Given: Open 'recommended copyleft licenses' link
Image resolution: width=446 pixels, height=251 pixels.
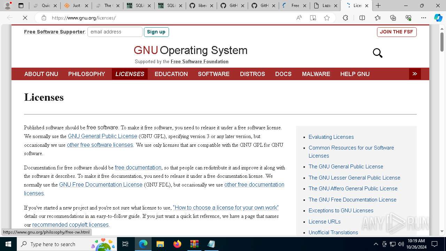Looking at the screenshot, I should [70, 225].
